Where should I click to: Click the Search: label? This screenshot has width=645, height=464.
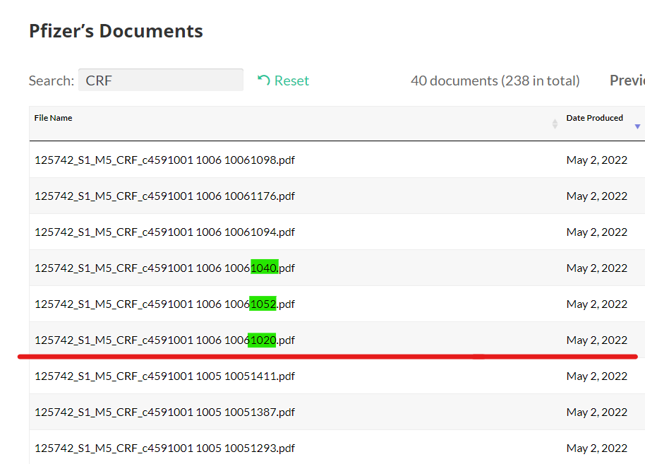coord(52,81)
